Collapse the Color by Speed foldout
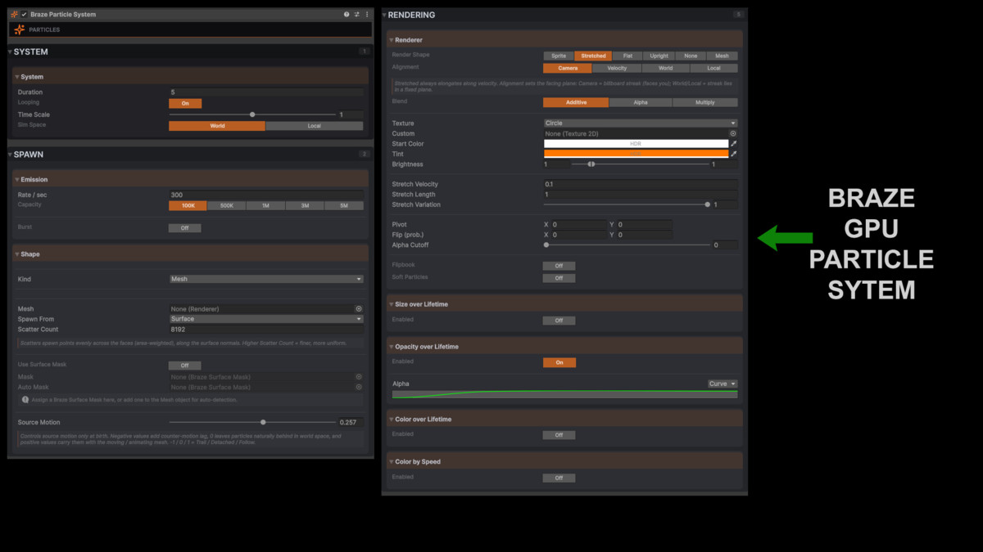Viewport: 983px width, 552px height. pos(564,461)
